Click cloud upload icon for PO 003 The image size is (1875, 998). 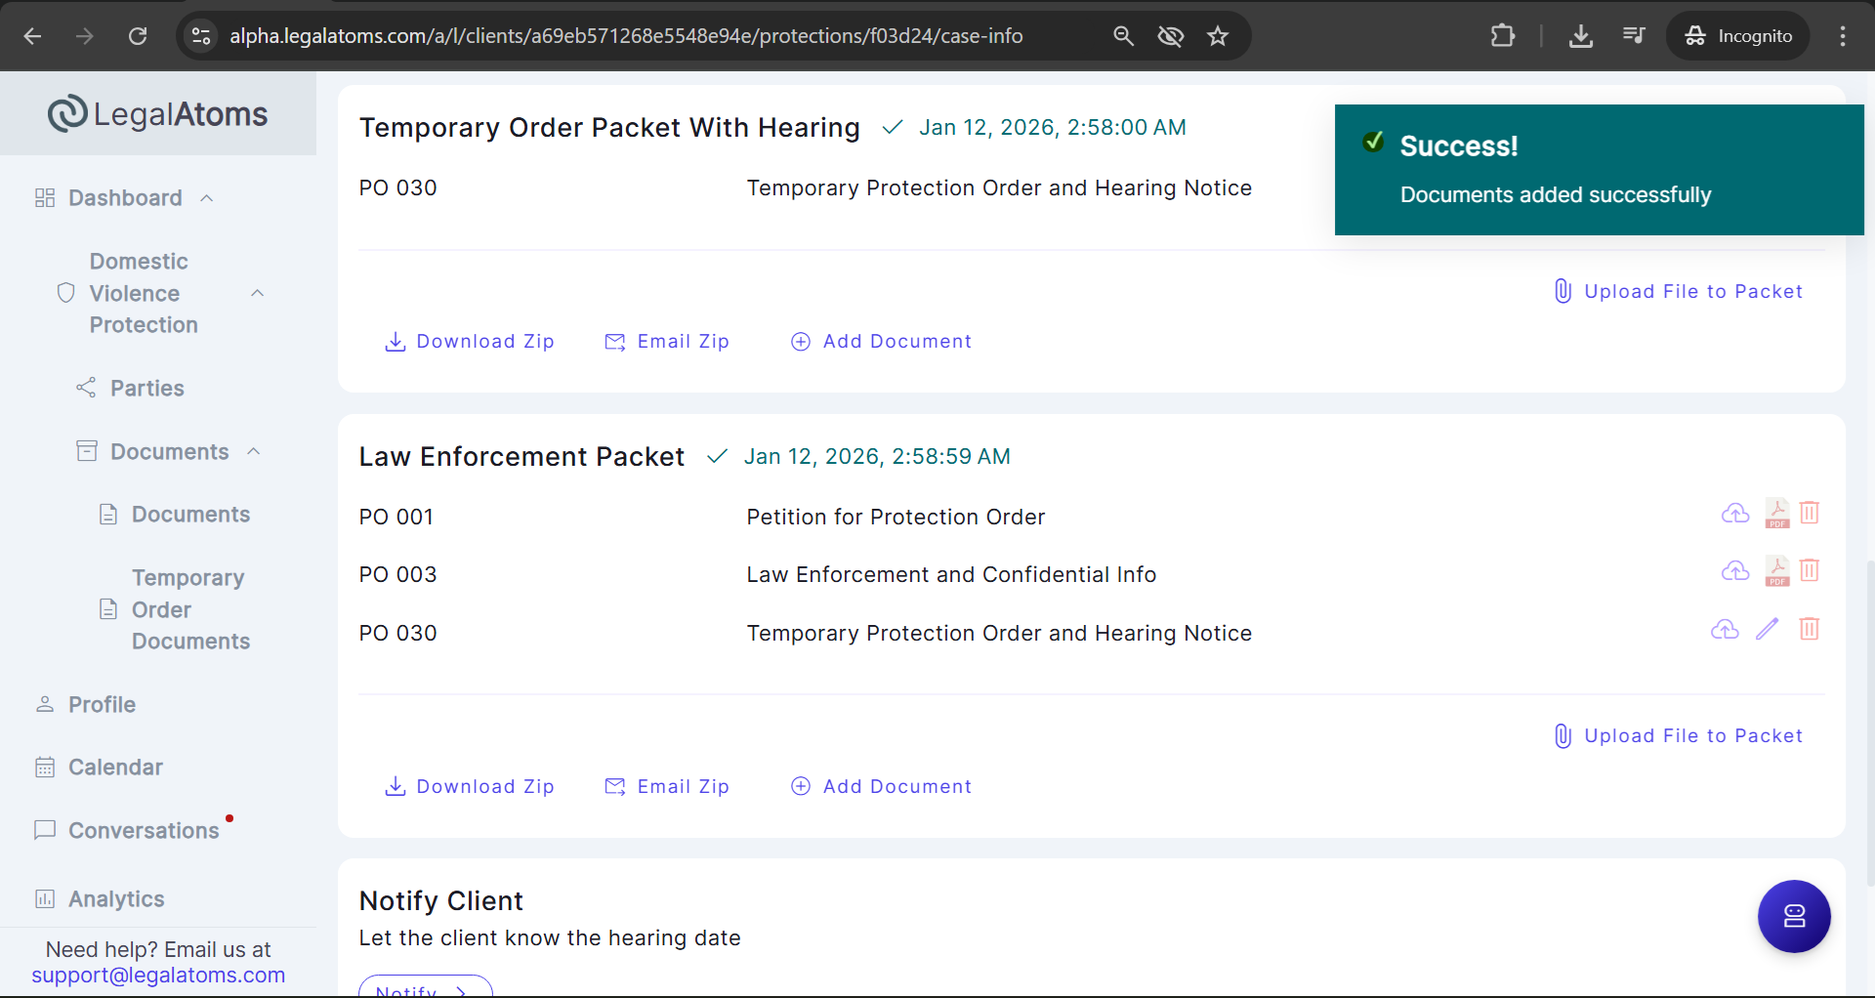[x=1734, y=571]
